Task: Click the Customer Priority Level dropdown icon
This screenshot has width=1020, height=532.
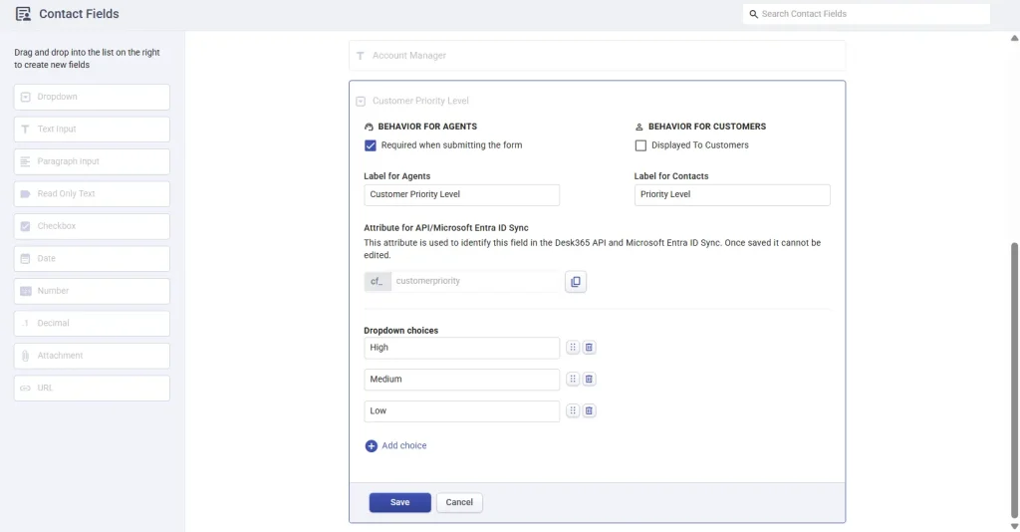Action: (361, 102)
